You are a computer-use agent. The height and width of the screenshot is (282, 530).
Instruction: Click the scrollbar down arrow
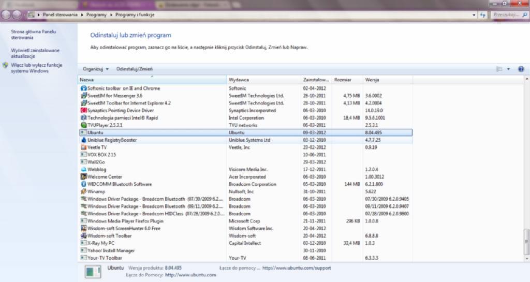tap(526, 259)
